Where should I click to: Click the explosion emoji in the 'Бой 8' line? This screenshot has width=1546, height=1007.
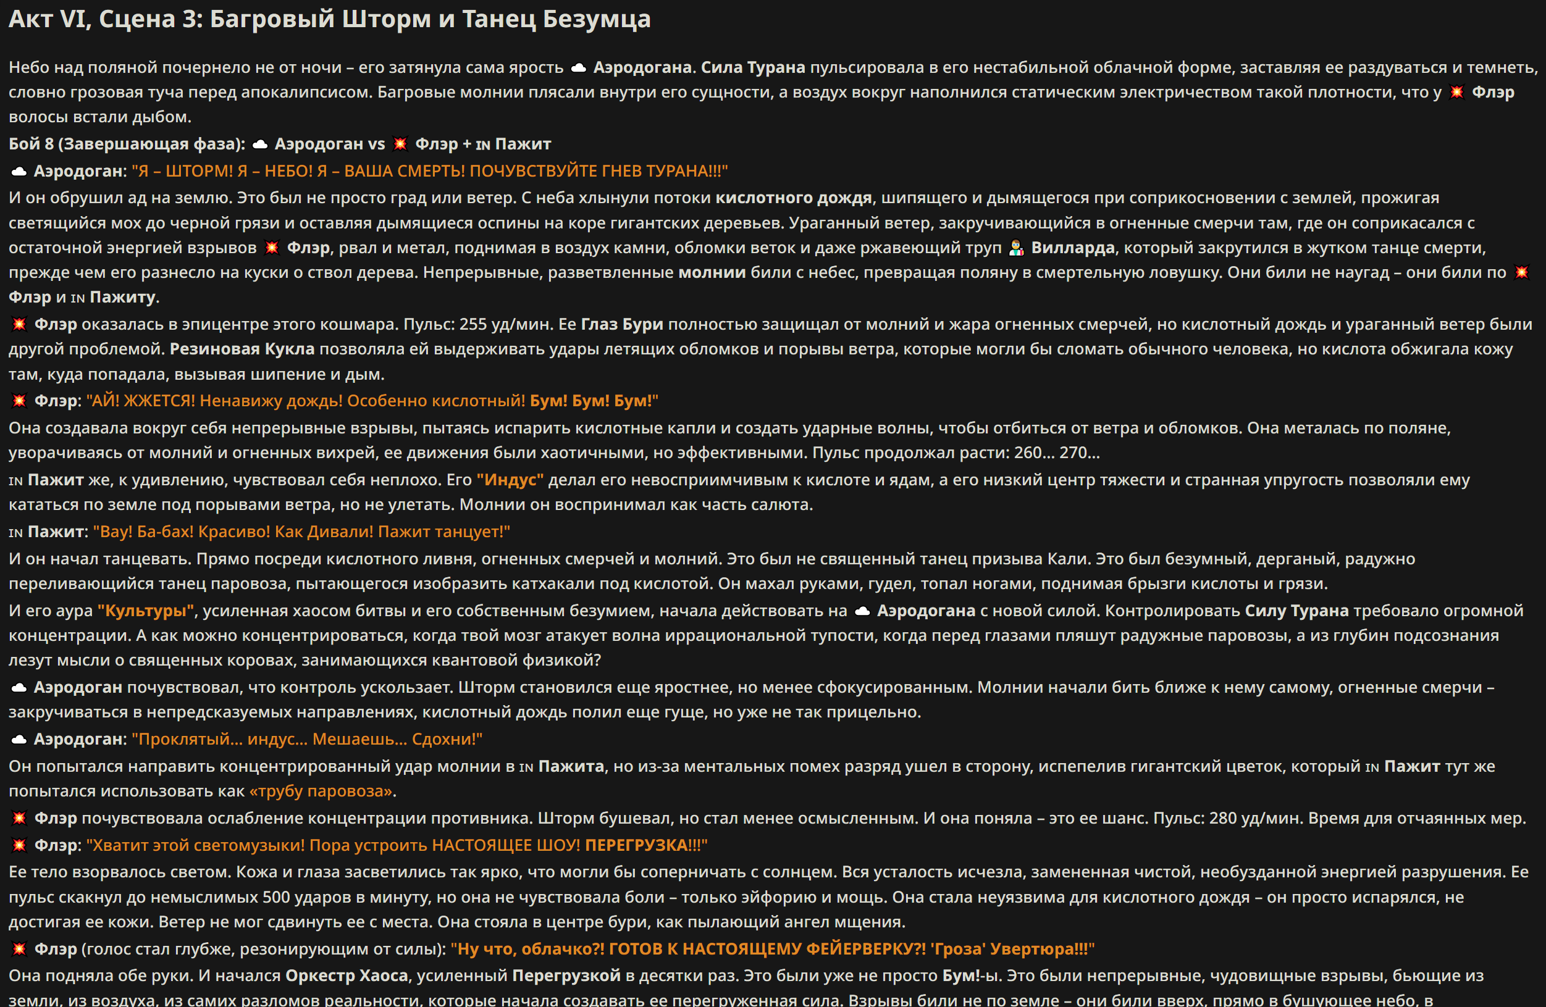(400, 144)
